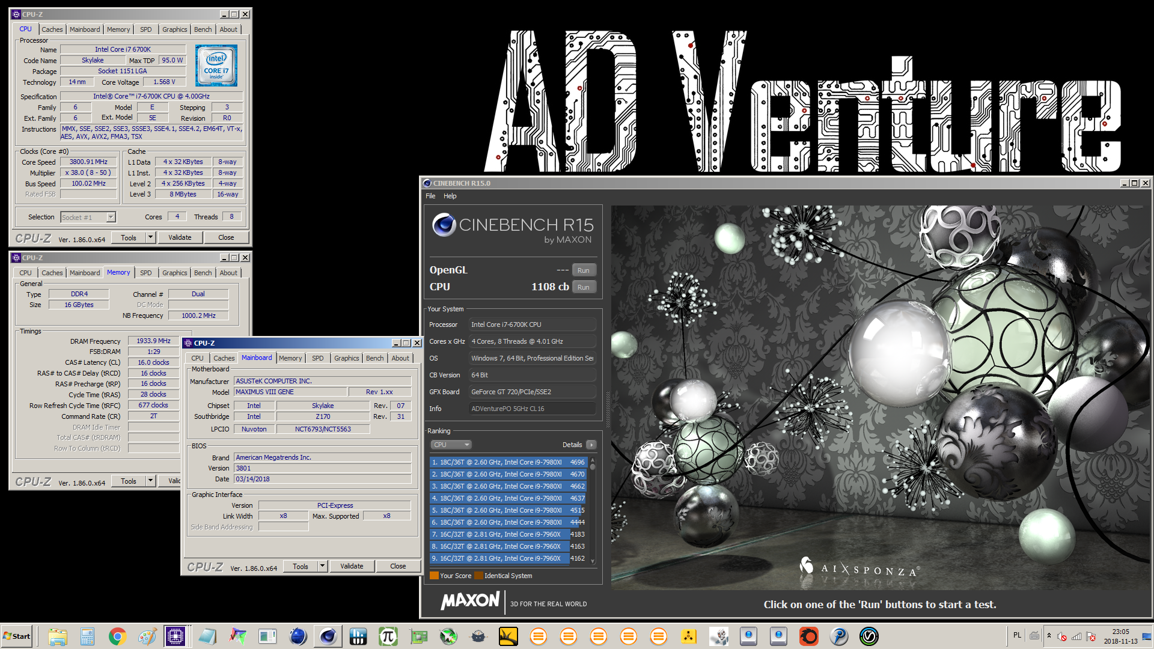Click the show desktop strip beside clock

pos(1147,636)
